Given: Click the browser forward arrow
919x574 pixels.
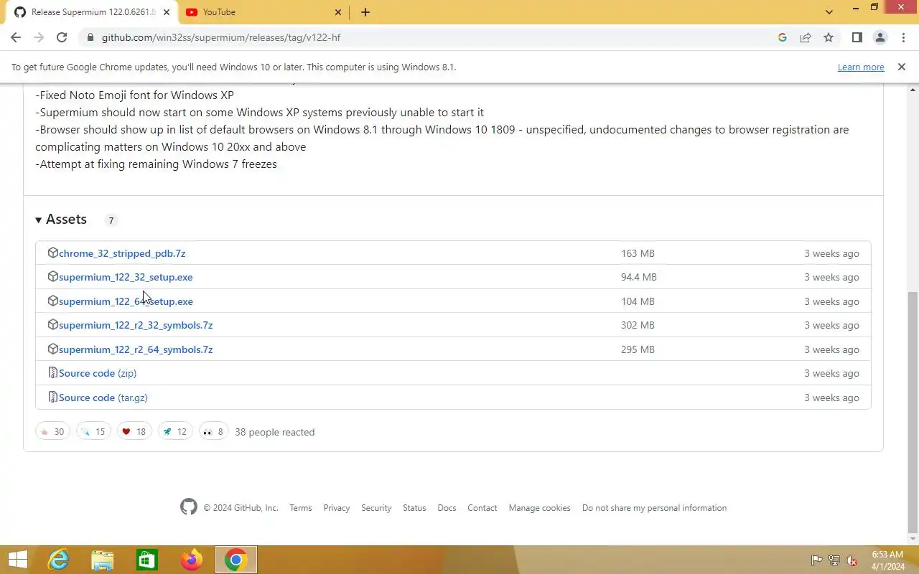Looking at the screenshot, I should pyautogui.click(x=39, y=37).
